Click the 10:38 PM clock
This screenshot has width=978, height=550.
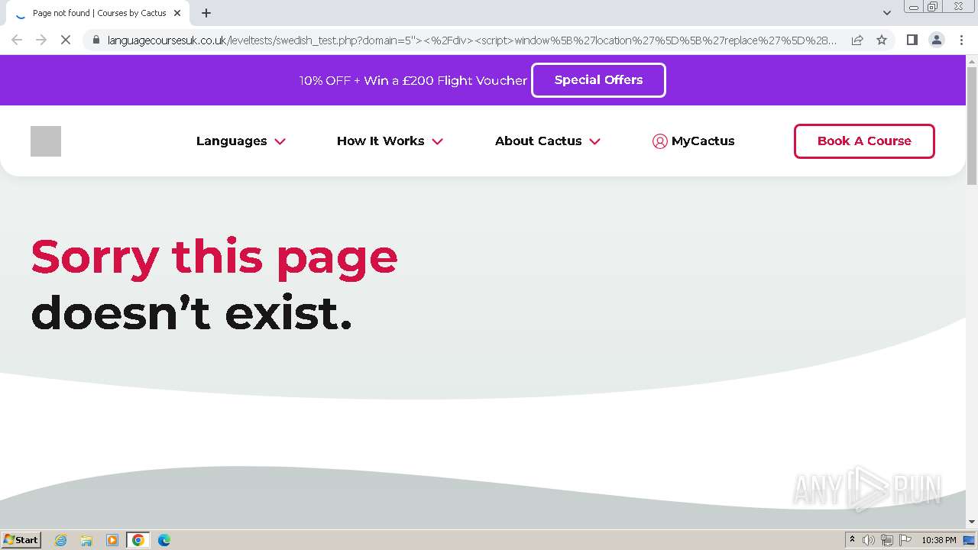click(x=939, y=540)
